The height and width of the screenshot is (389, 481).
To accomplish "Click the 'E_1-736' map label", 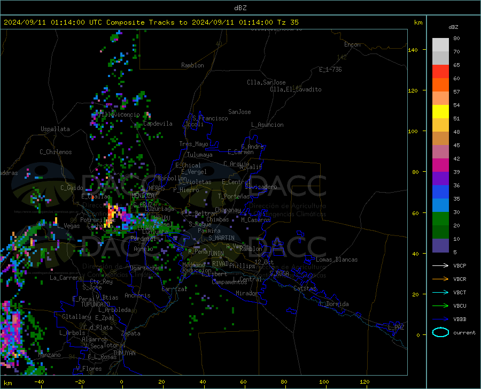I will click(x=330, y=70).
